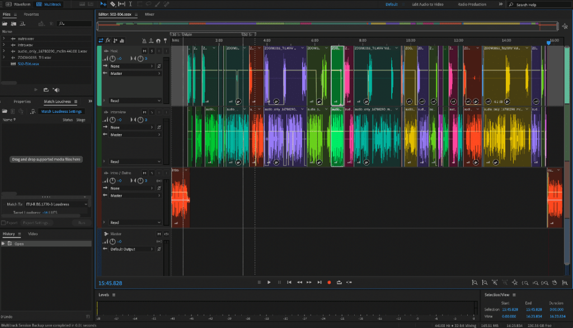573x328 pixels.
Task: Show the Effects (fx) track view
Action: click(x=108, y=41)
